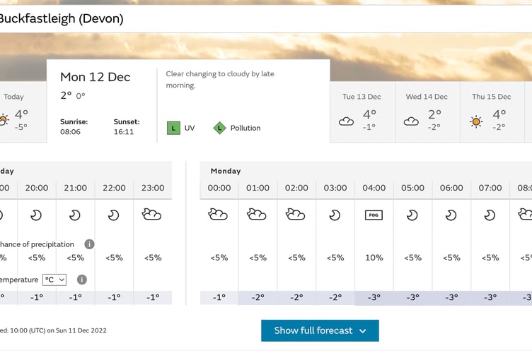
Task: Click the Pollution label
Action: coord(245,128)
